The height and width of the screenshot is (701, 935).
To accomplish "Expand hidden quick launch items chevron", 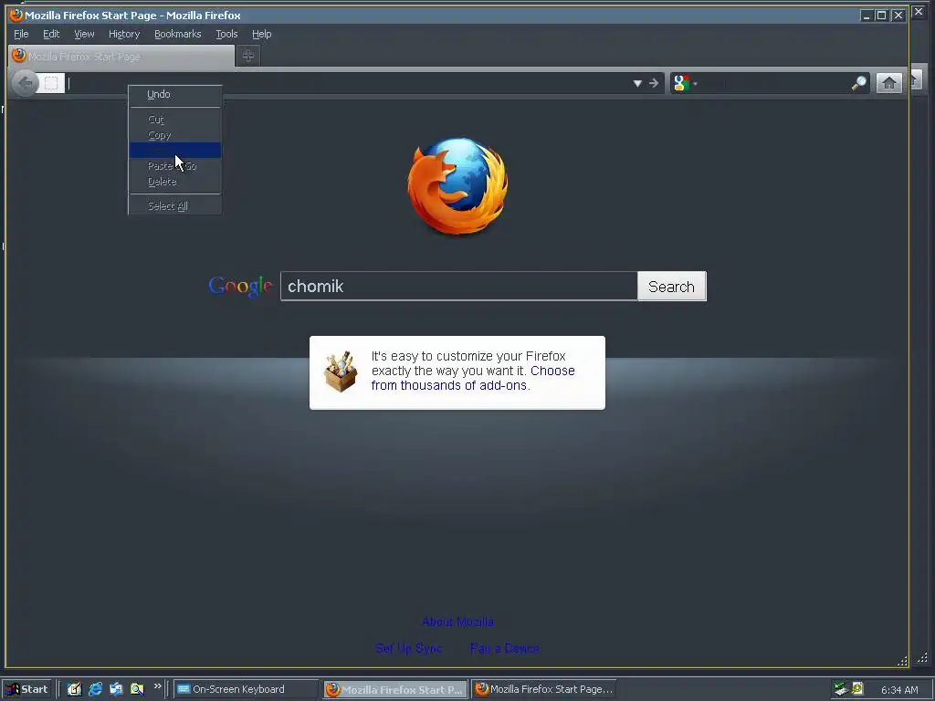I will 157,686.
